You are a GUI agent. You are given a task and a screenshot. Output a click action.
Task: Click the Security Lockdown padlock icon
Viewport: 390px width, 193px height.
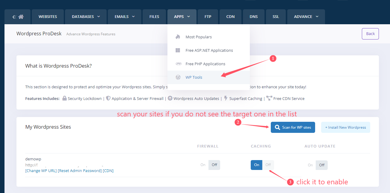[64, 98]
